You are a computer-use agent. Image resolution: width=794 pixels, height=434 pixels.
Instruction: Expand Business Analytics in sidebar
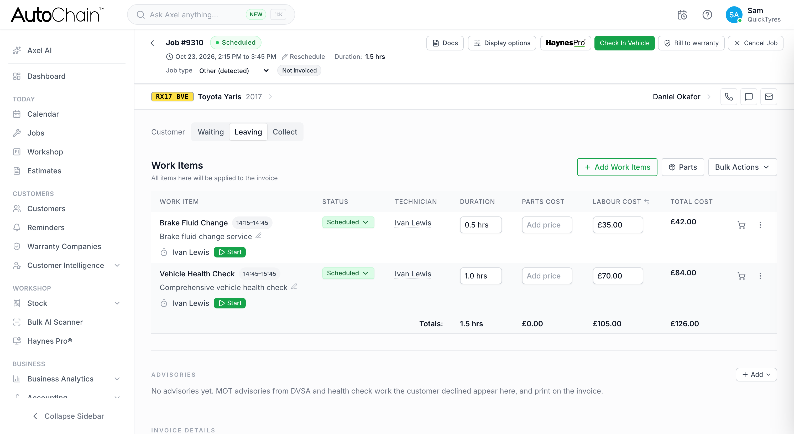pyautogui.click(x=117, y=379)
